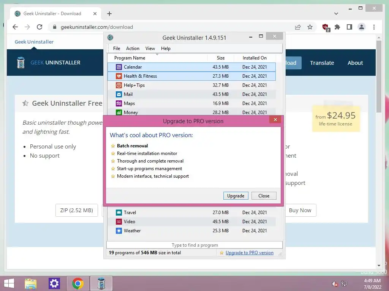
Task: Expand Chrome tab search chevron
Action: (336, 14)
